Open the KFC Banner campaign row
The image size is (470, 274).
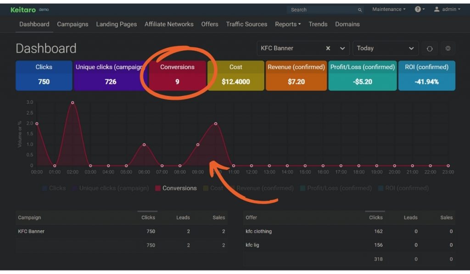coord(31,231)
